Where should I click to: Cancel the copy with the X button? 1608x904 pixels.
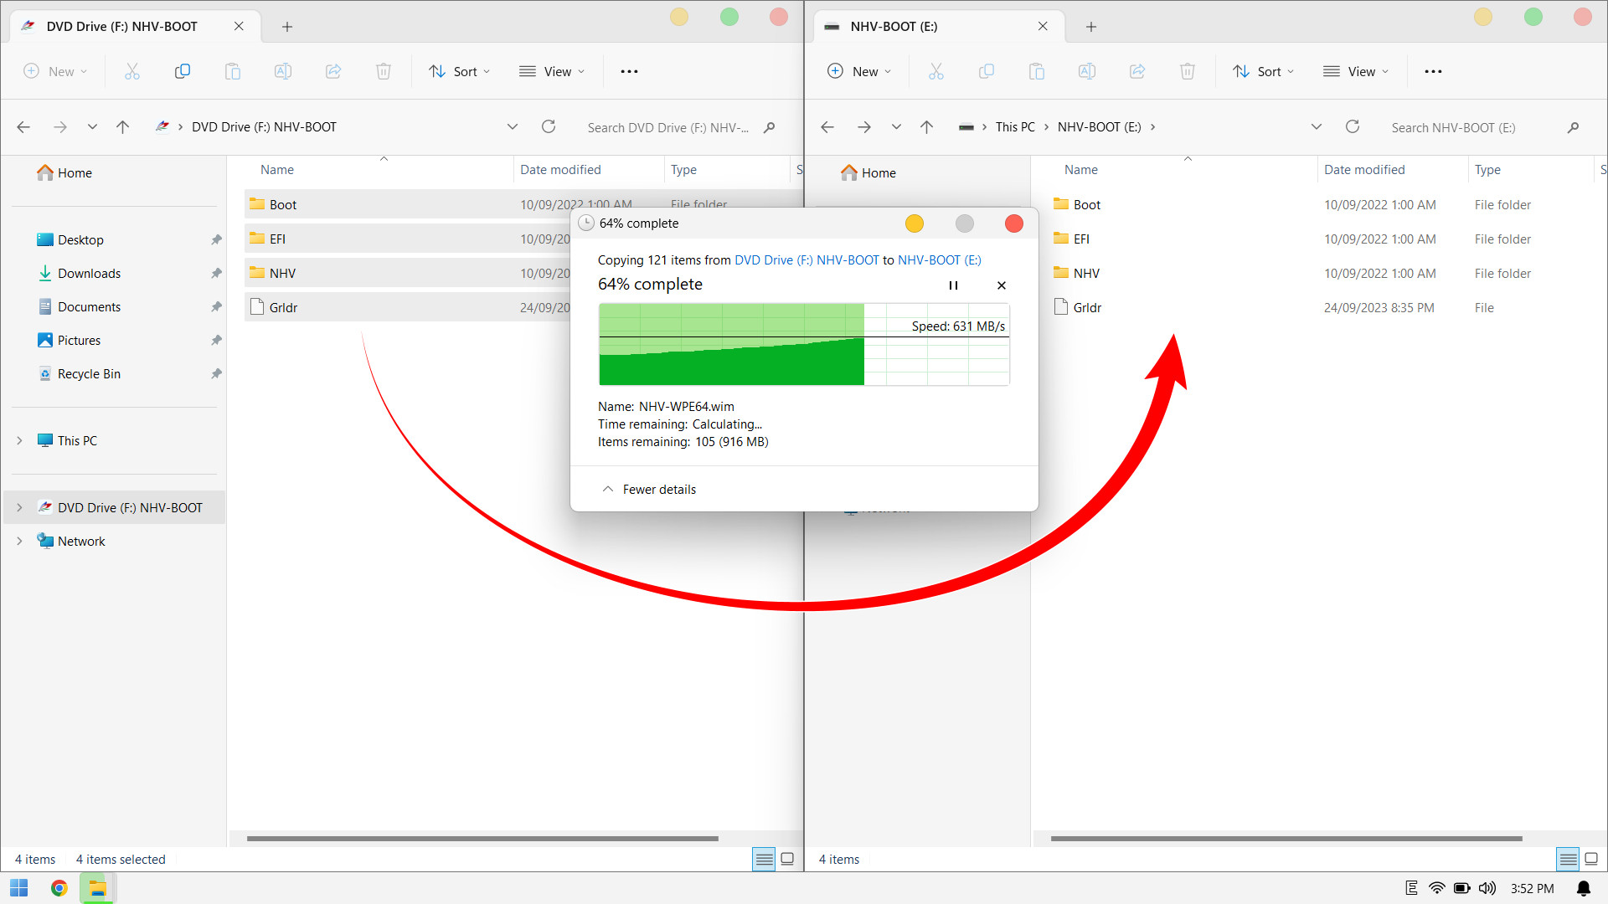coord(1002,285)
